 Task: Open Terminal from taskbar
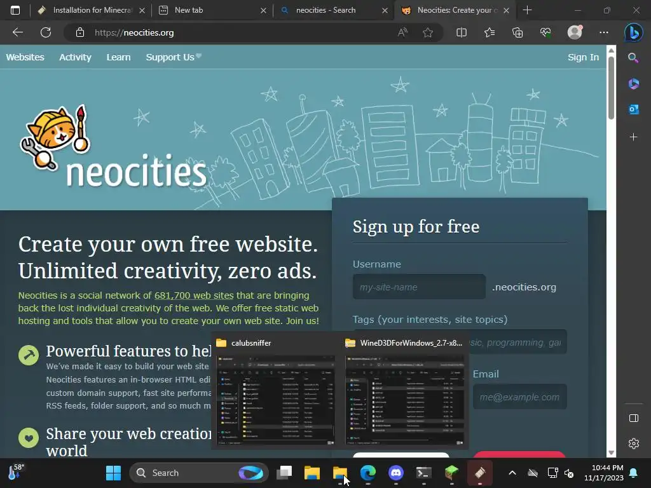[x=423, y=473]
